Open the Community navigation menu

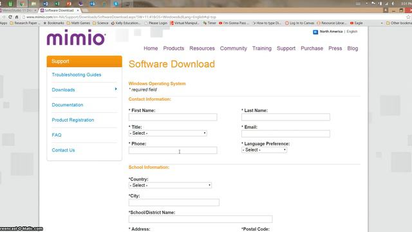click(x=233, y=48)
